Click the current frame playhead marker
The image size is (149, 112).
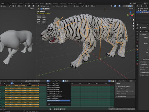click(12, 83)
